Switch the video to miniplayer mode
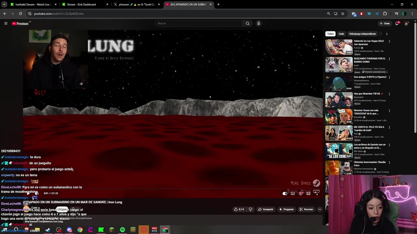 tap(308, 193)
